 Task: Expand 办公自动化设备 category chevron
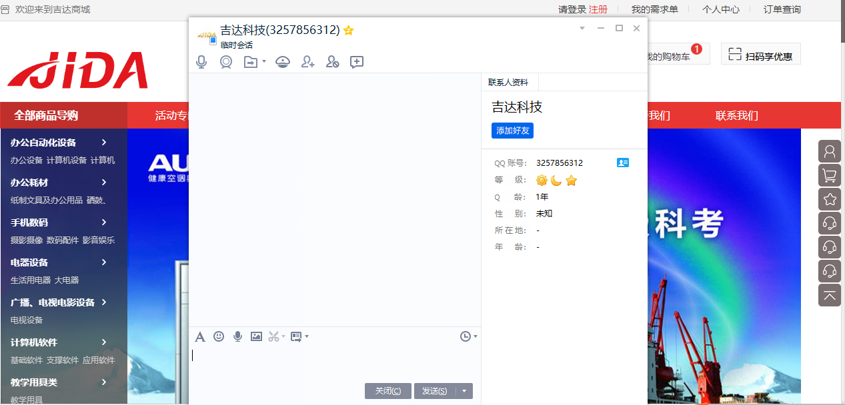[x=104, y=142]
